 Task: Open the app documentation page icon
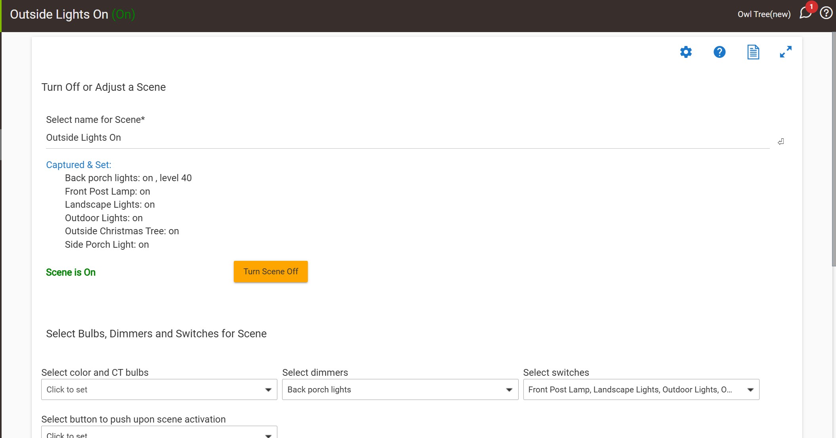click(x=753, y=52)
